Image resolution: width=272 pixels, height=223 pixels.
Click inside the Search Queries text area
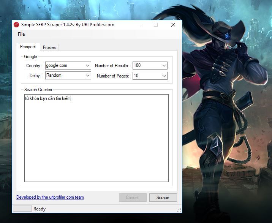pyautogui.click(x=96, y=138)
